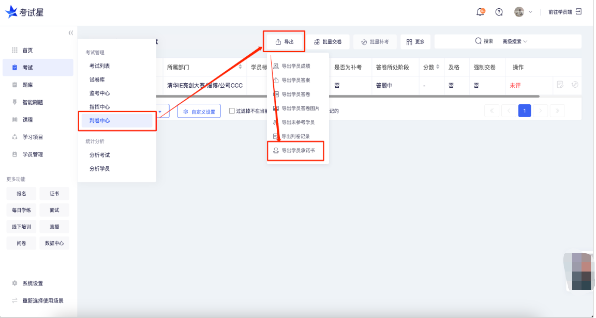Open the user avatar dropdown arrow

(530, 12)
